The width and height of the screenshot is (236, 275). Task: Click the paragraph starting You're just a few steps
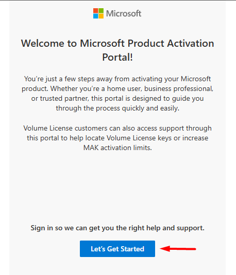(x=117, y=94)
